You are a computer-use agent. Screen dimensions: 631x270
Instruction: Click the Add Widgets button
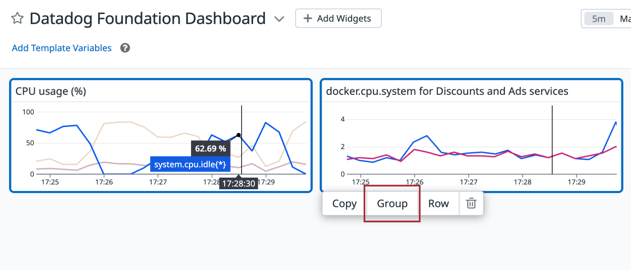tap(338, 18)
